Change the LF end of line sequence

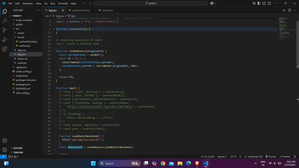coord(241,157)
